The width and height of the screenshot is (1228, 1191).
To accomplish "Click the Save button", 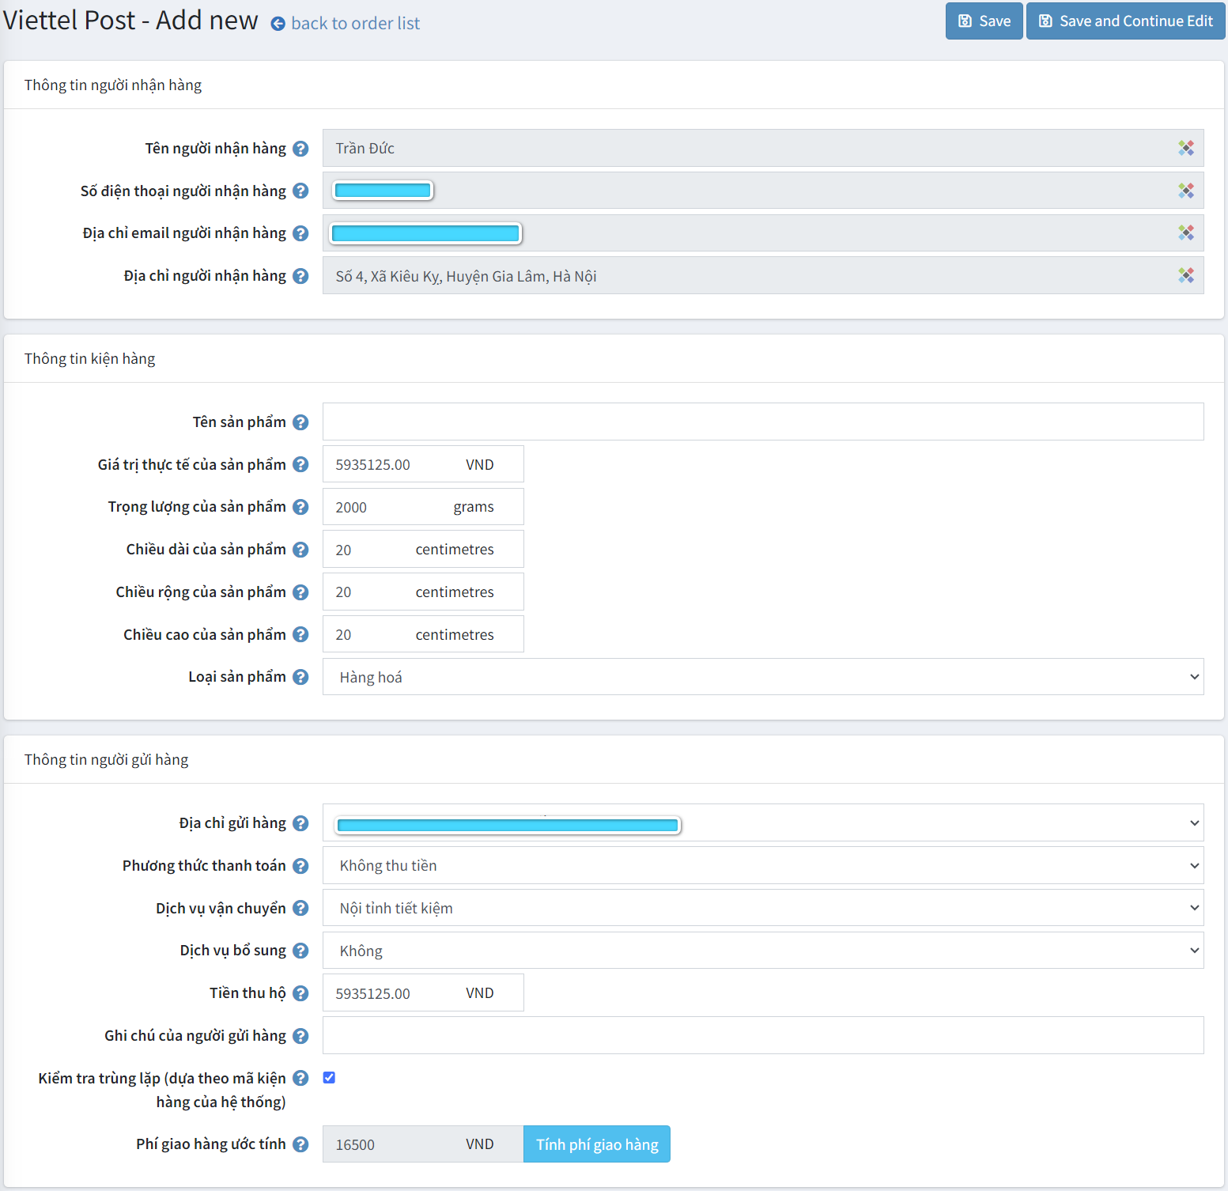I will (984, 21).
